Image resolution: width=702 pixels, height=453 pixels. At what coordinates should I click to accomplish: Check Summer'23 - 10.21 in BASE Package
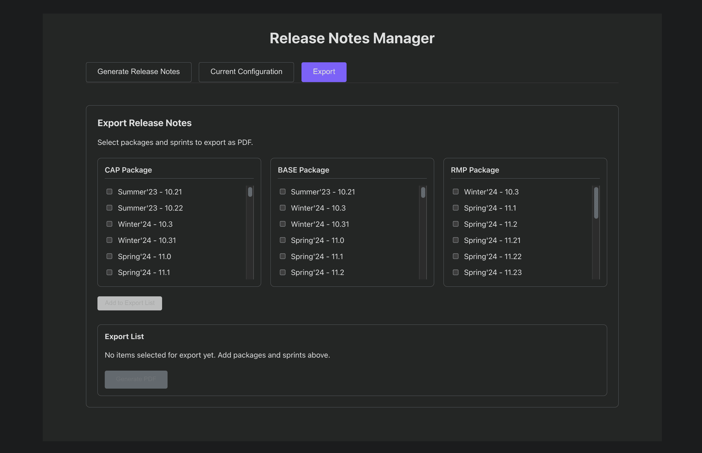[x=283, y=192]
